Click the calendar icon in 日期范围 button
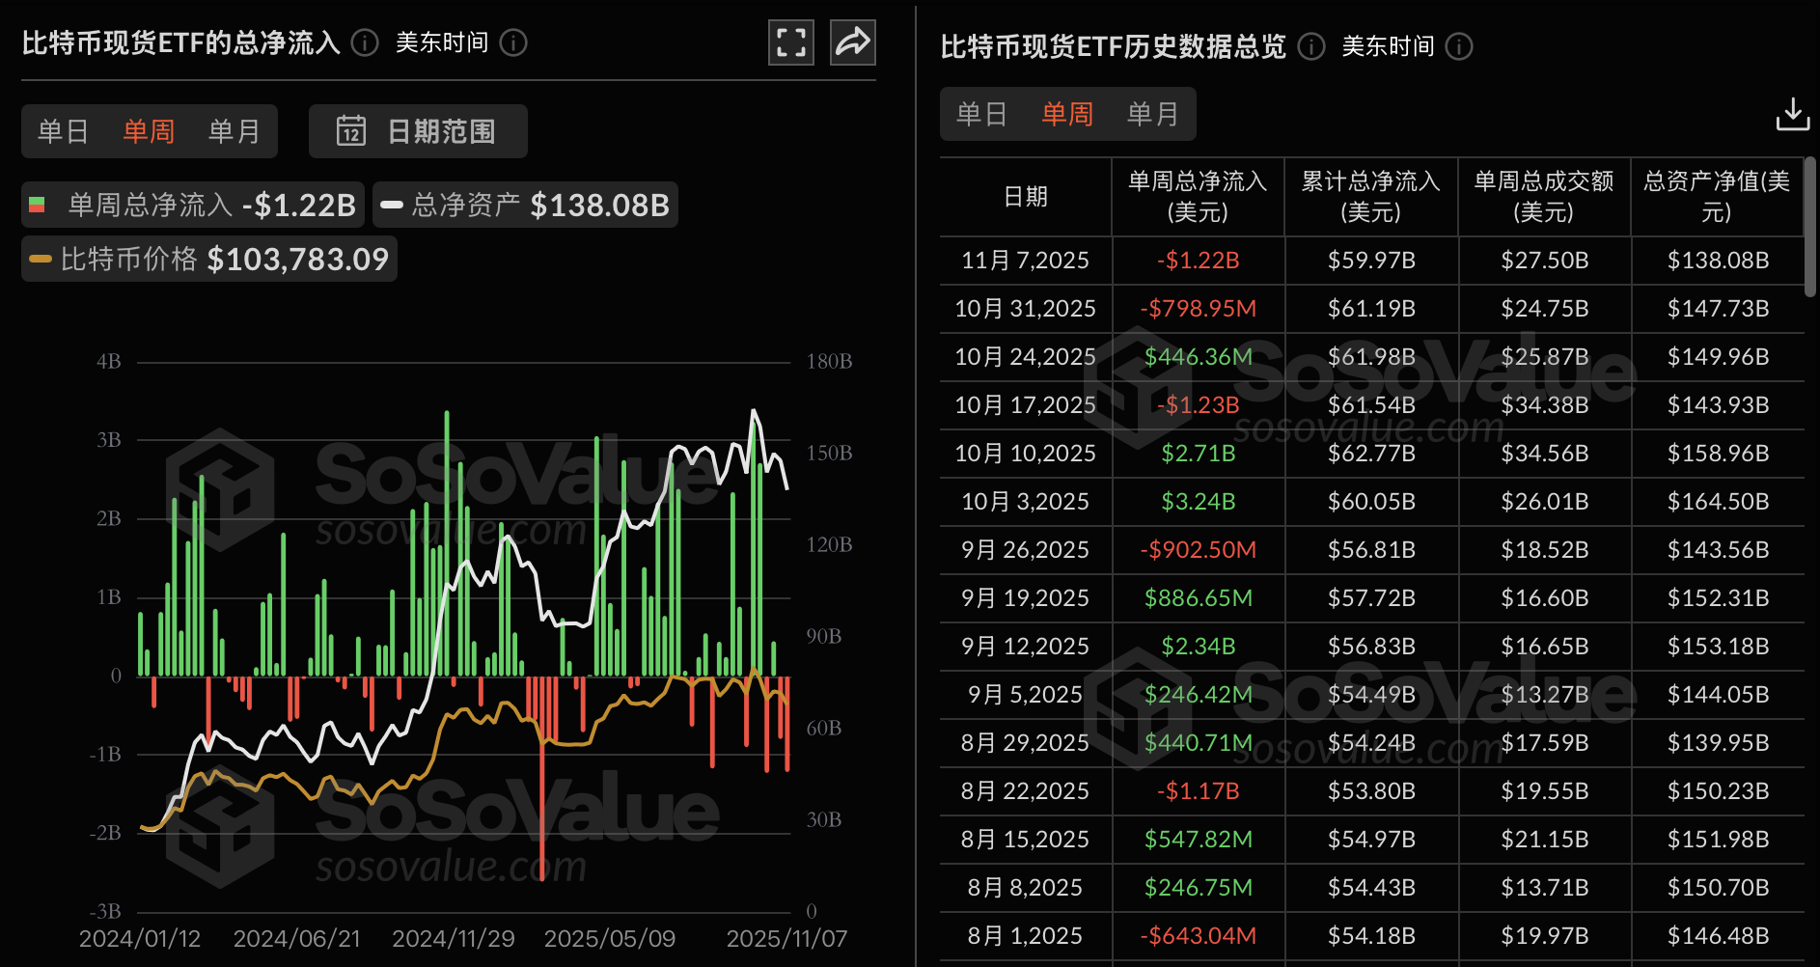This screenshot has width=1820, height=967. point(353,131)
